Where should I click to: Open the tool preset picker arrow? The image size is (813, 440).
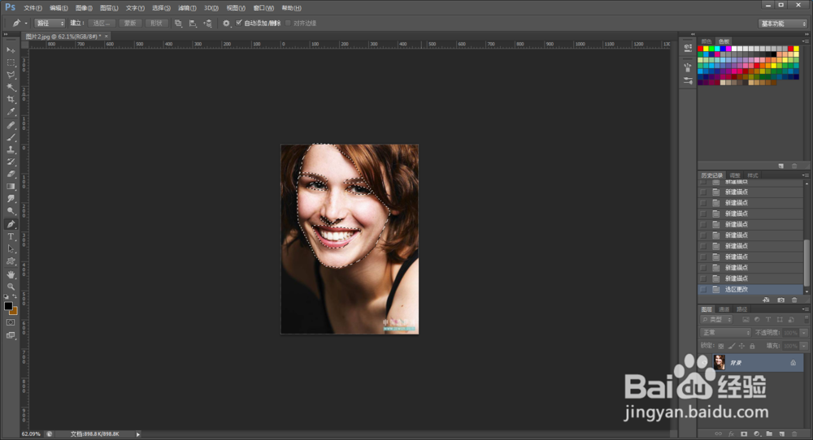pos(26,24)
